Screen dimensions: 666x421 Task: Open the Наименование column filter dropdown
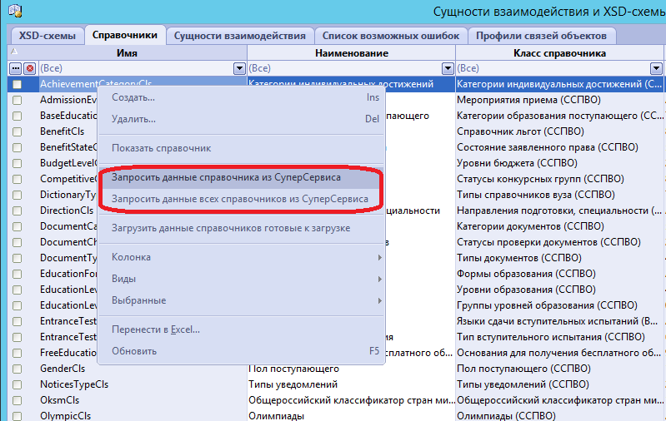[448, 68]
